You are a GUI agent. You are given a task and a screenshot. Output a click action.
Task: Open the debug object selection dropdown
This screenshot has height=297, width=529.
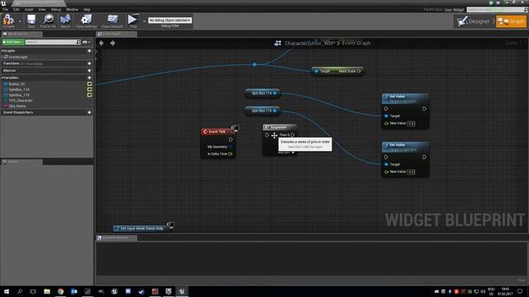pyautogui.click(x=169, y=20)
